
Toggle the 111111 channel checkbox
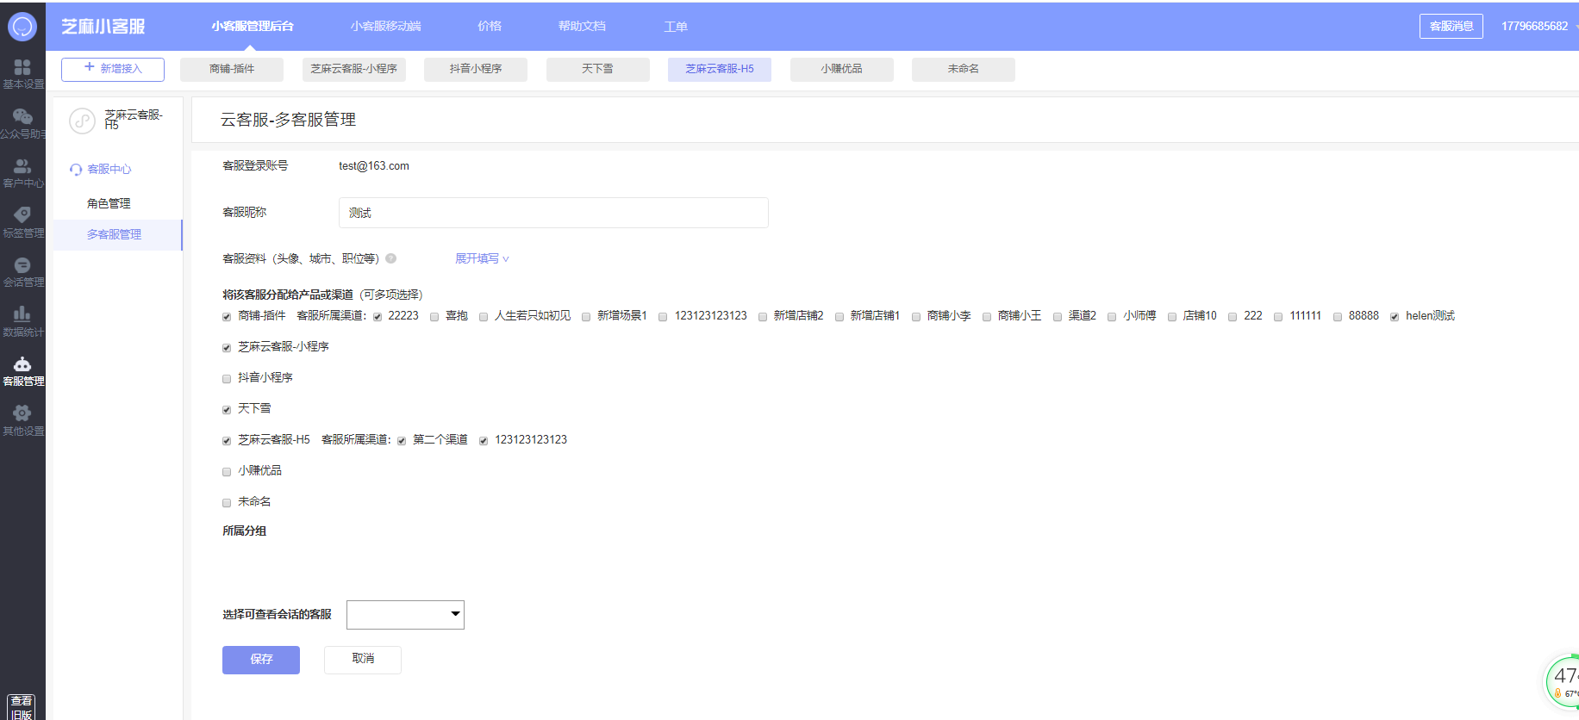pyautogui.click(x=1278, y=317)
